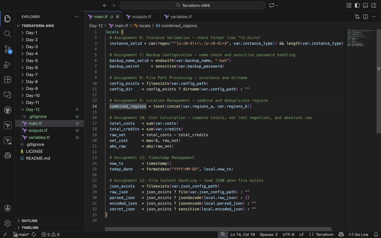Open editor More Actions ellipsis
381x238 pixels.
(374, 17)
